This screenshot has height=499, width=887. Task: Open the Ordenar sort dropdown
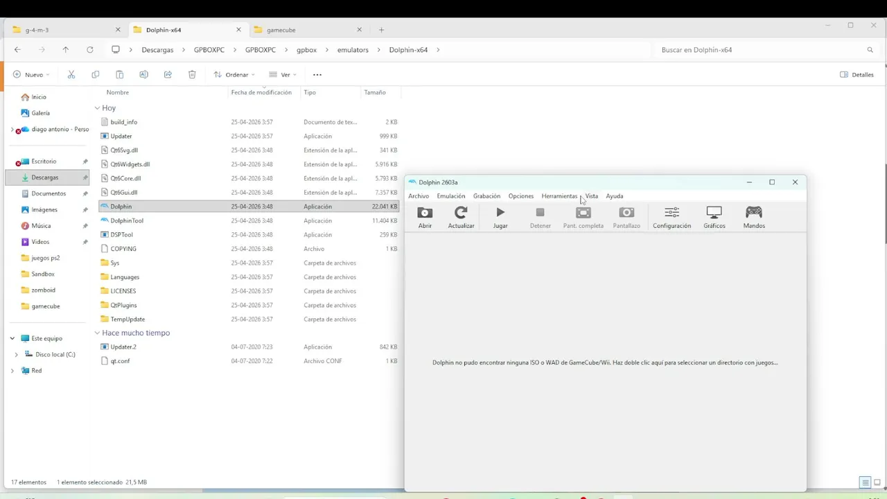pos(234,75)
